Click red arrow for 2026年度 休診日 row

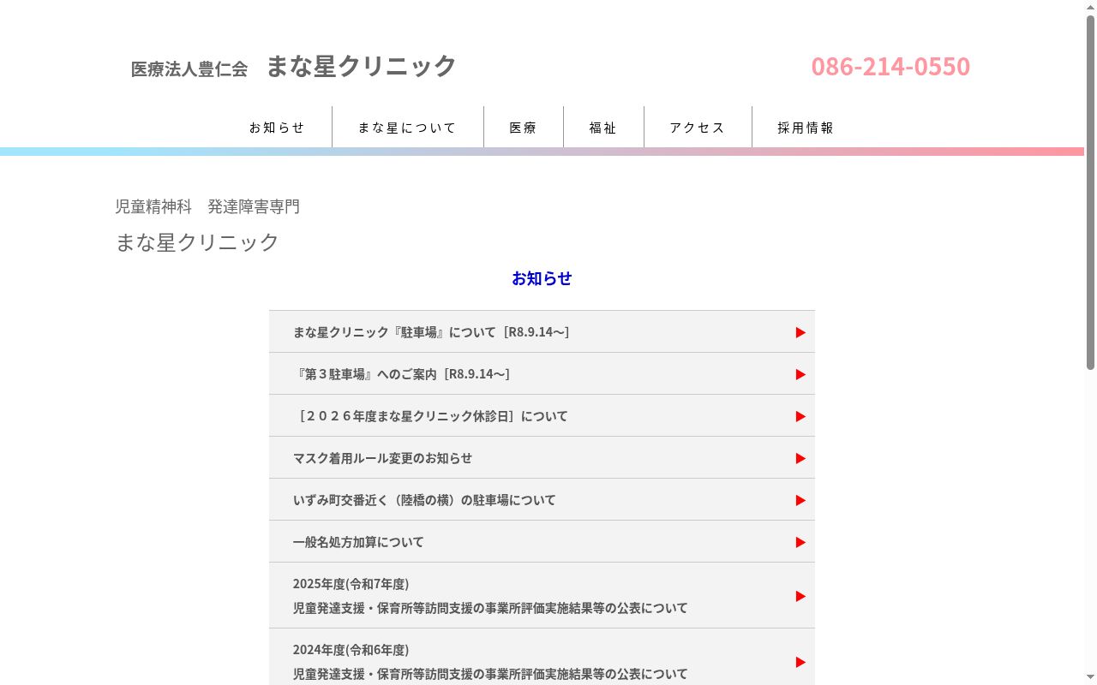point(800,416)
